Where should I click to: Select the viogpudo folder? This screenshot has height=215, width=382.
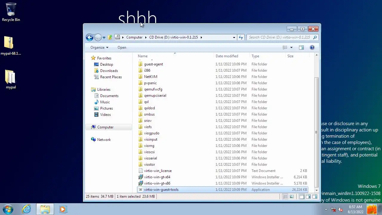(152, 133)
